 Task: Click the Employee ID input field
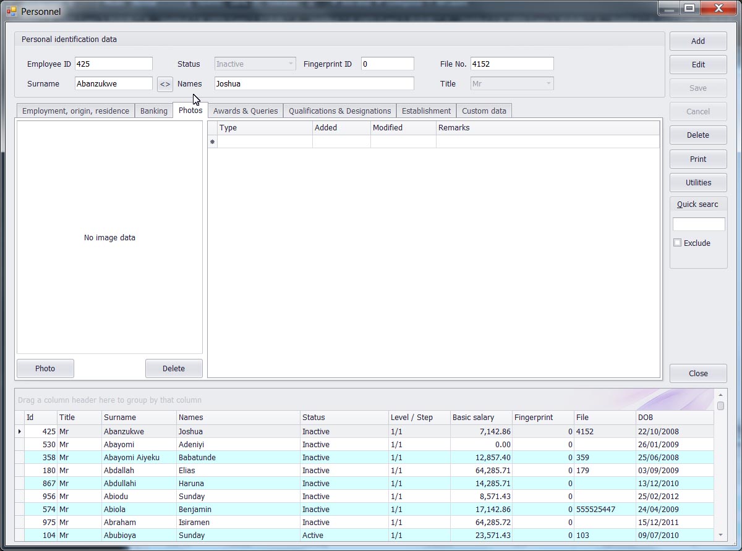point(113,64)
